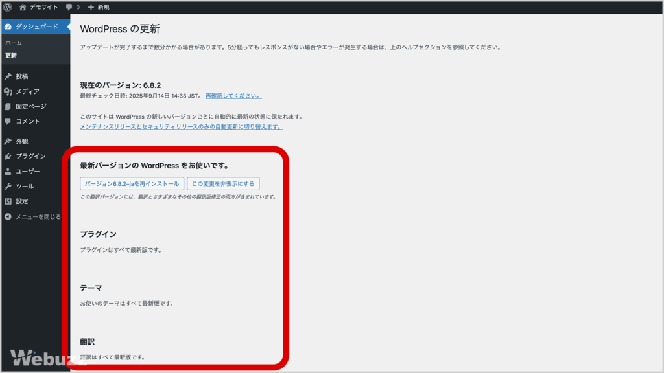
Task: Click the collapse arrow icon for メニューを閉じる
Action: (8, 216)
